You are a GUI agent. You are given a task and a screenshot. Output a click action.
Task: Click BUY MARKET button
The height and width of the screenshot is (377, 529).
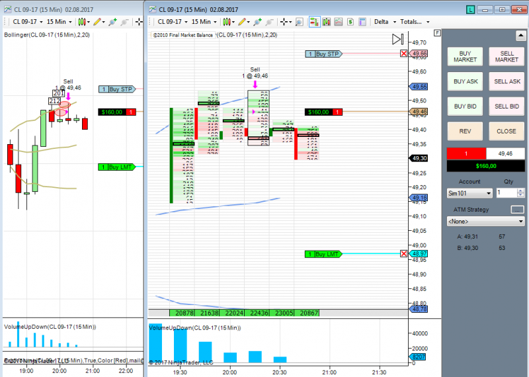(465, 56)
